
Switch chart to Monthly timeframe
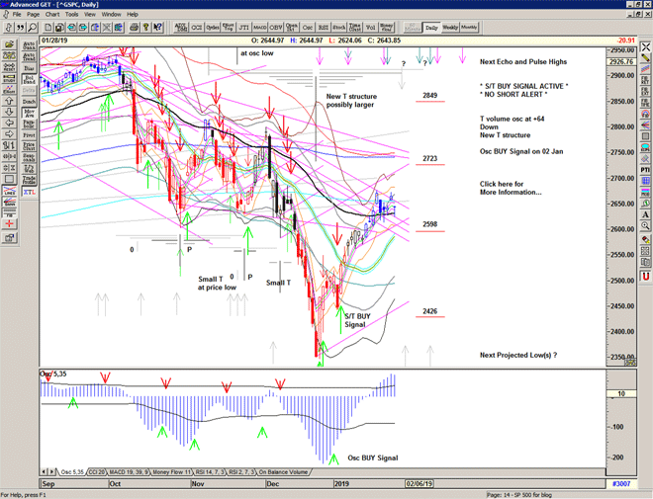pyautogui.click(x=469, y=28)
